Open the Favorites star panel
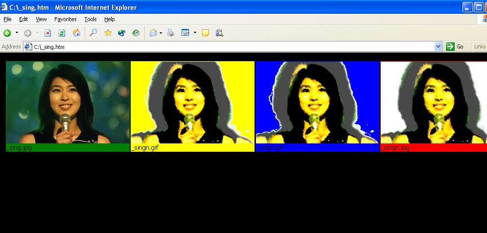487x233 pixels. tap(108, 33)
